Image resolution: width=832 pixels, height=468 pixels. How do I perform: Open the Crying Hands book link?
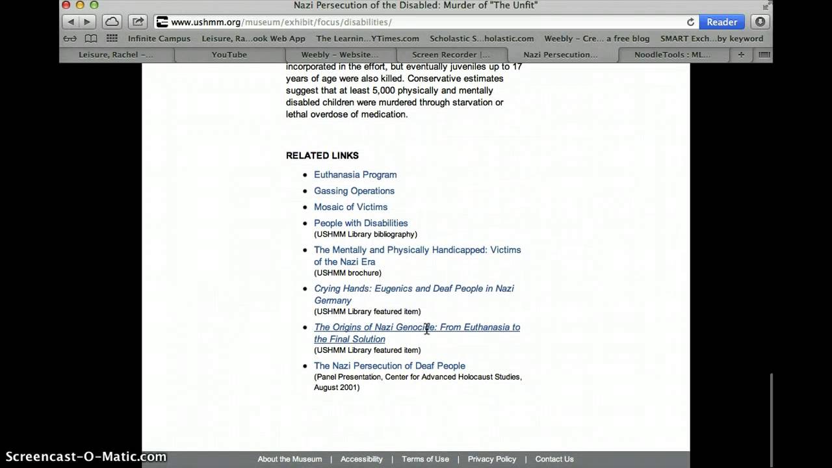(414, 294)
